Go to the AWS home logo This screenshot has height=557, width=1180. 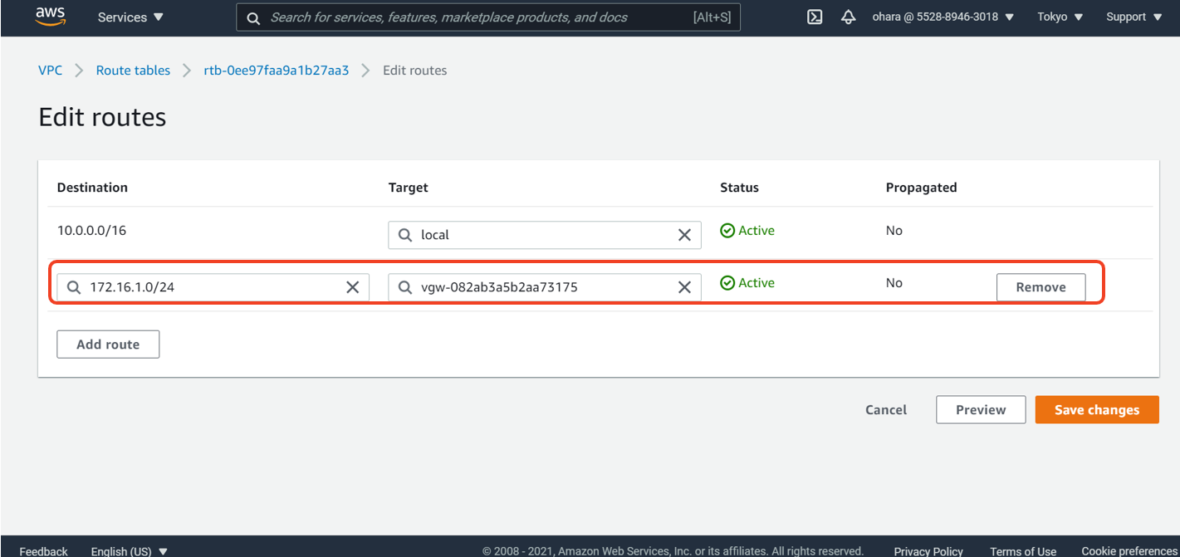point(51,17)
